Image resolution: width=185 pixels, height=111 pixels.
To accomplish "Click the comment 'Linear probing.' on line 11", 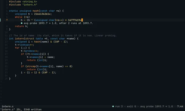I will [x=106, y=36].
